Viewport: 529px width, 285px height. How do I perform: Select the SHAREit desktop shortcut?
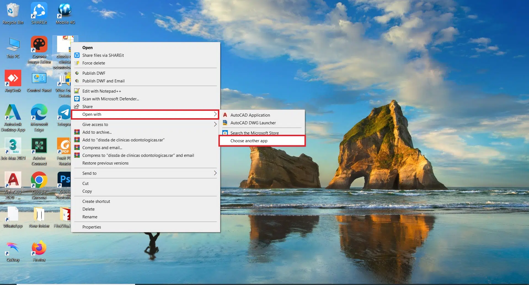[x=39, y=11]
